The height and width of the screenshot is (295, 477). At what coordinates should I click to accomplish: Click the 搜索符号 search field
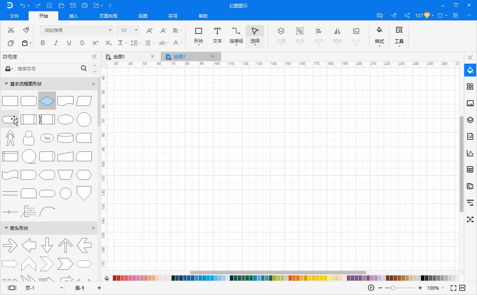pyautogui.click(x=48, y=69)
